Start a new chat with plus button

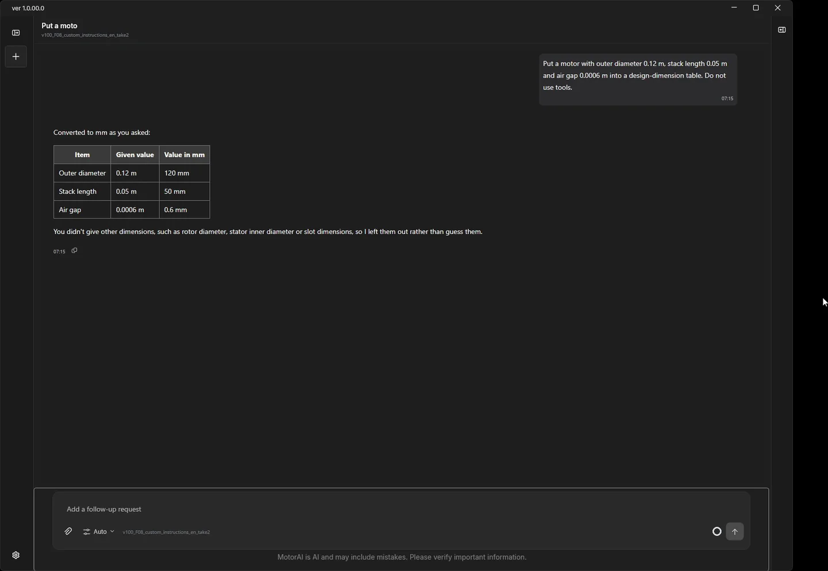16,56
